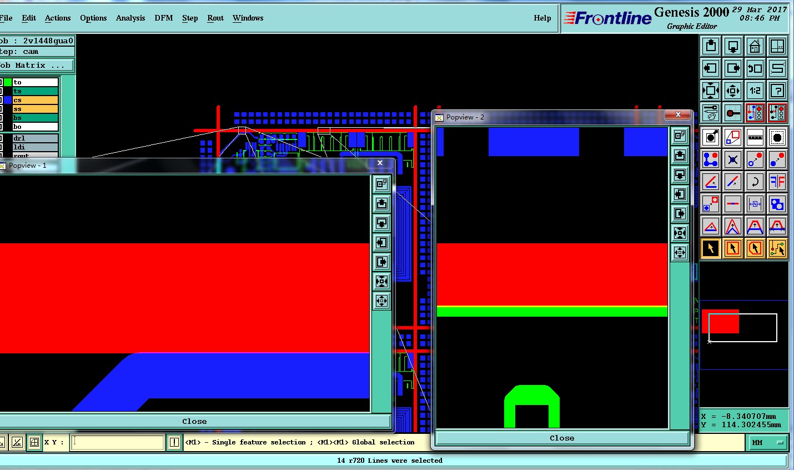Image resolution: width=794 pixels, height=470 pixels.
Task: Click Close button in Popview 1
Action: click(194, 421)
